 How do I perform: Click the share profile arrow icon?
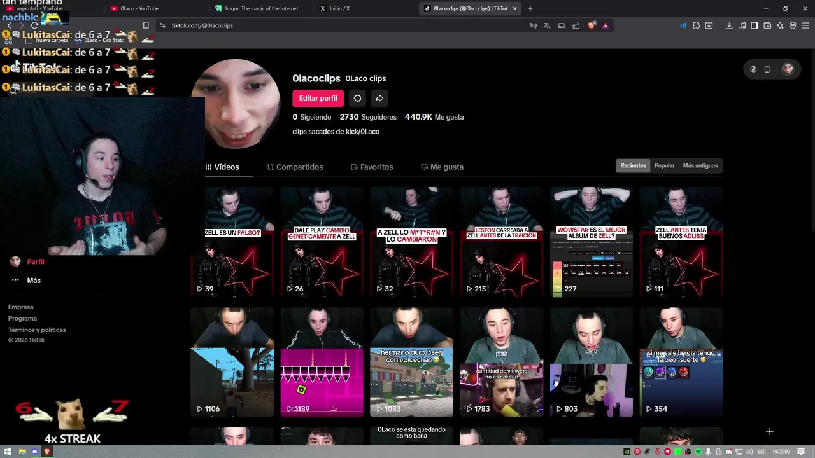[x=379, y=98]
